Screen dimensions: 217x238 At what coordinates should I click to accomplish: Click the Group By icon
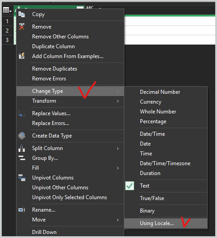[22, 158]
